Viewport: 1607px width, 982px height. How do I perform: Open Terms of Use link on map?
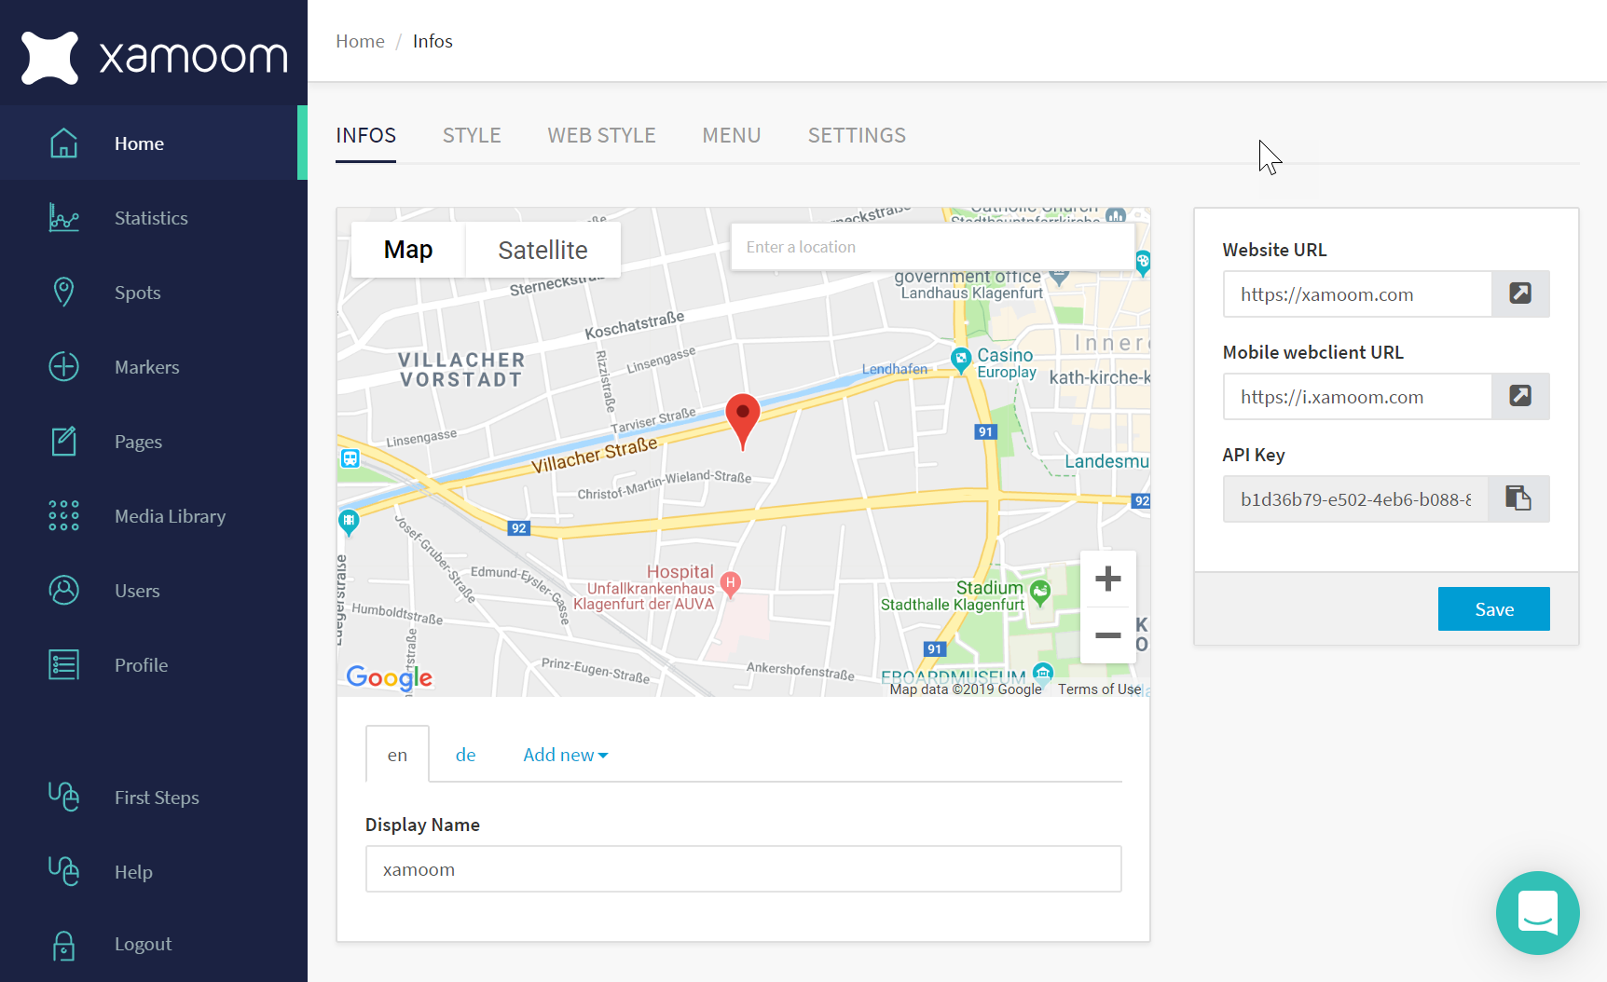(1099, 689)
